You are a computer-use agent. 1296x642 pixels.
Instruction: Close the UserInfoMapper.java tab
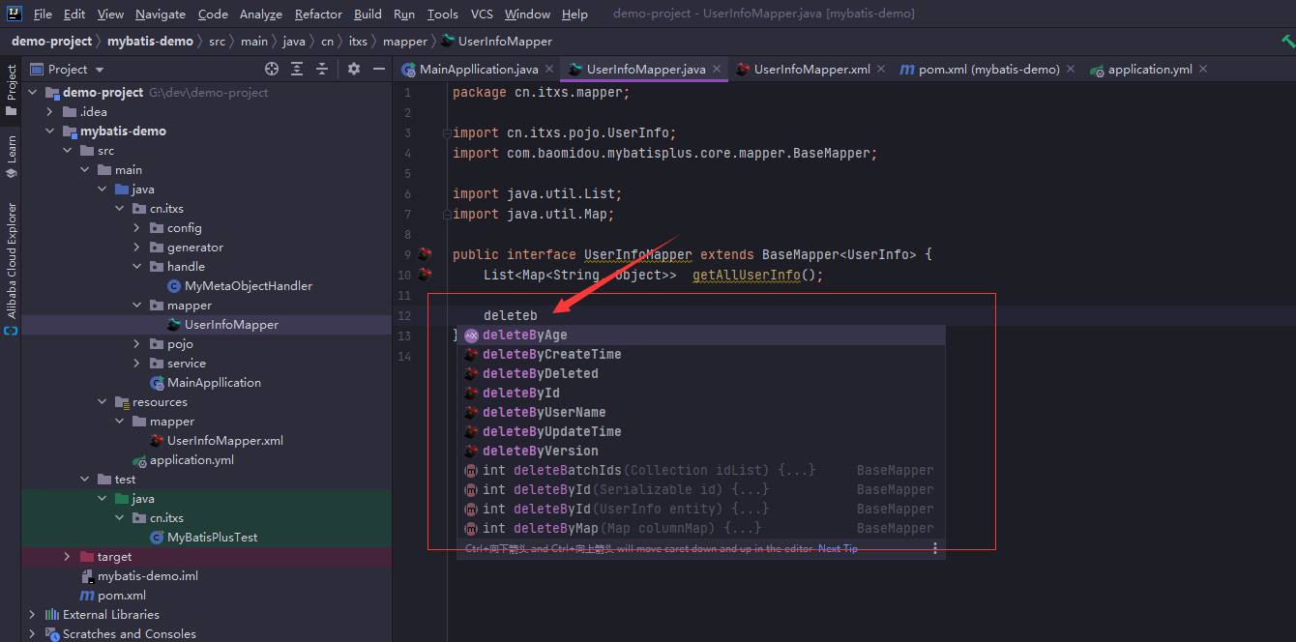[x=717, y=69]
